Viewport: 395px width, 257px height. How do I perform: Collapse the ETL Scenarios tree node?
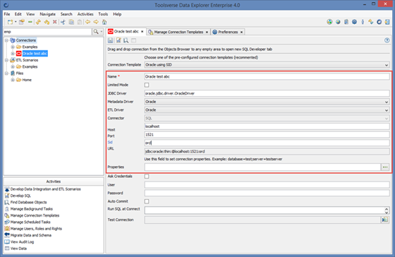click(x=7, y=60)
